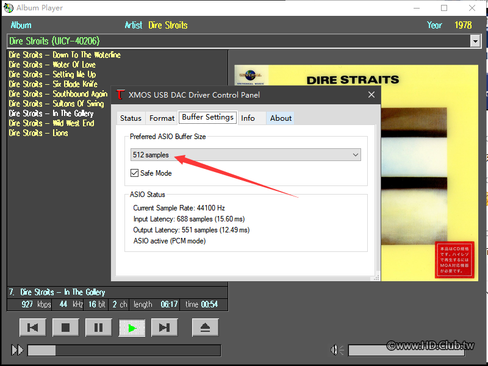The width and height of the screenshot is (488, 366).
Task: Select track Lions in the playlist
Action: pos(38,133)
